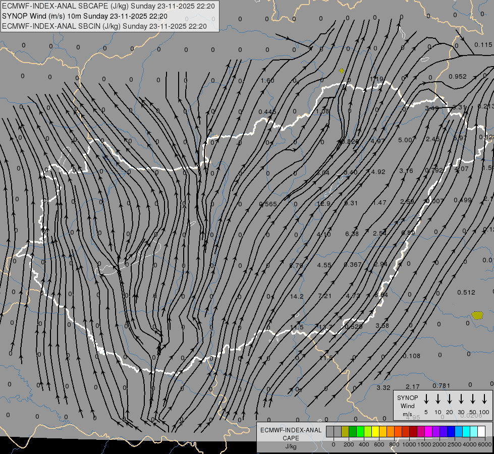The width and height of the screenshot is (494, 454).
Task: Click the 4000 tick label on colorbar
Action: 469,444
